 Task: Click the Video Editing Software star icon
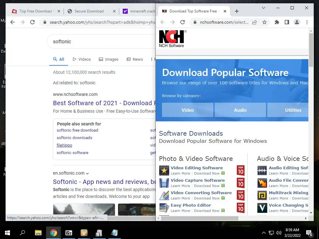click(164, 171)
